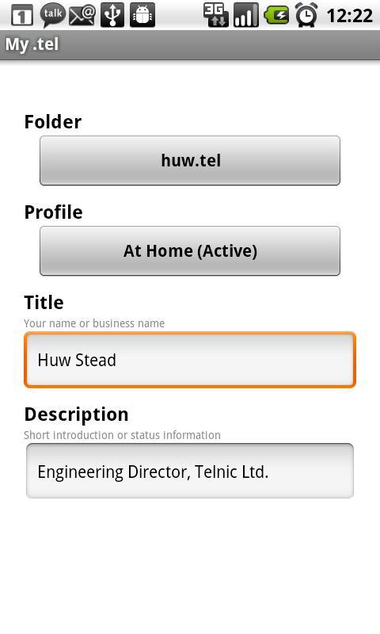Tap the USB connection status icon
The width and height of the screenshot is (380, 634).
point(112,15)
